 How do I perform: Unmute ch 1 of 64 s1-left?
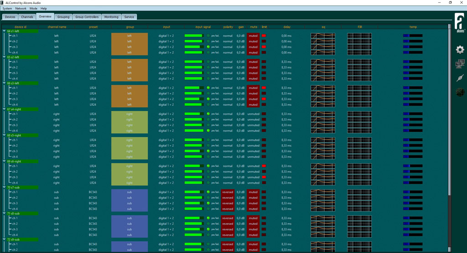point(253,36)
